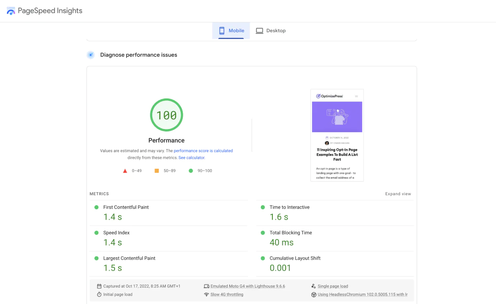496x304 pixels.
Task: Click the red triangle 0–49 legend marker
Action: [x=125, y=171]
